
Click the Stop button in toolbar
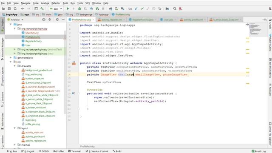point(103,8)
